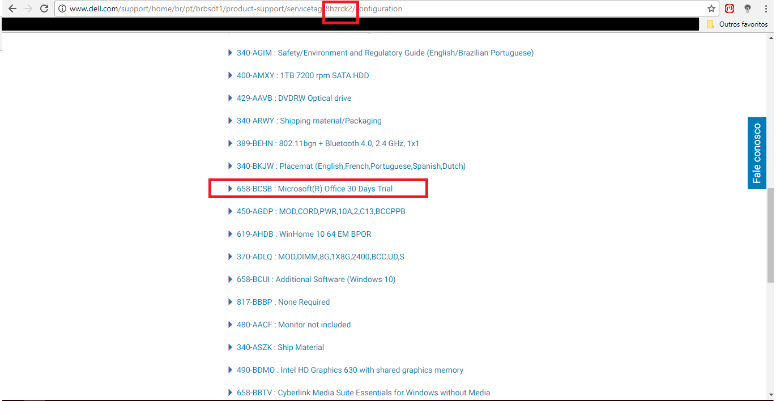Expand the 340-BKJW Placemat row arrow
This screenshot has height=401, width=776.
[230, 166]
